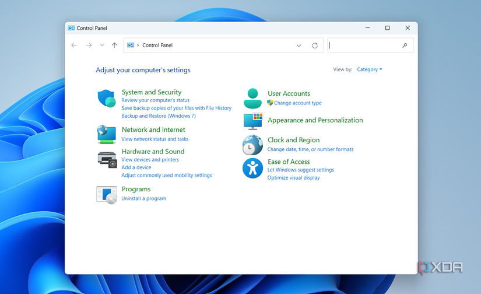Open View devices and printers
This screenshot has height=294, width=481.
click(150, 160)
